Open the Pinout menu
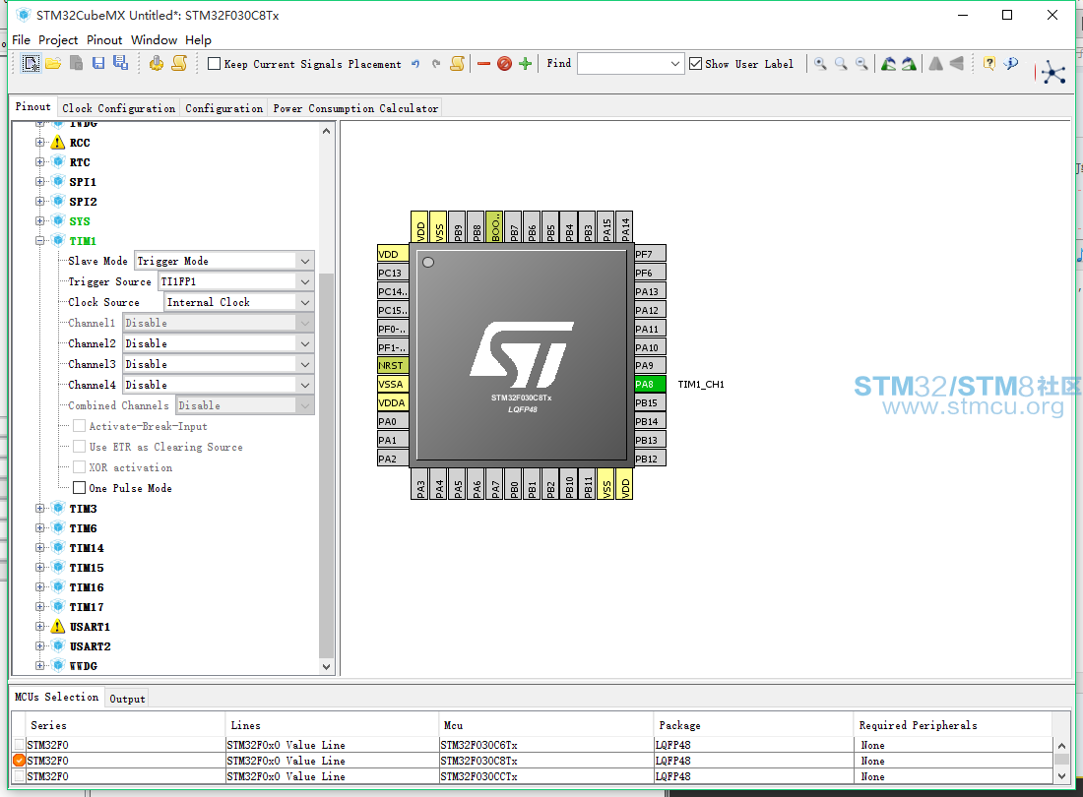This screenshot has height=797, width=1083. [104, 40]
